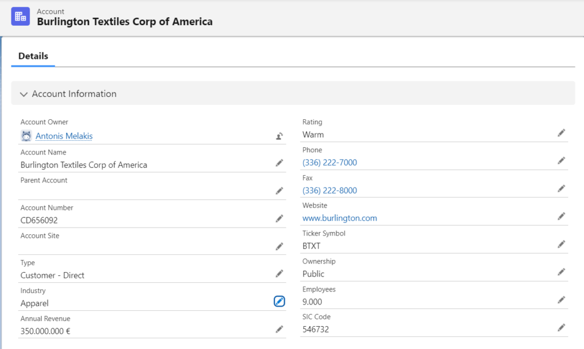584x349 pixels.
Task: Click the Account building icon in header
Action: pos(21,17)
